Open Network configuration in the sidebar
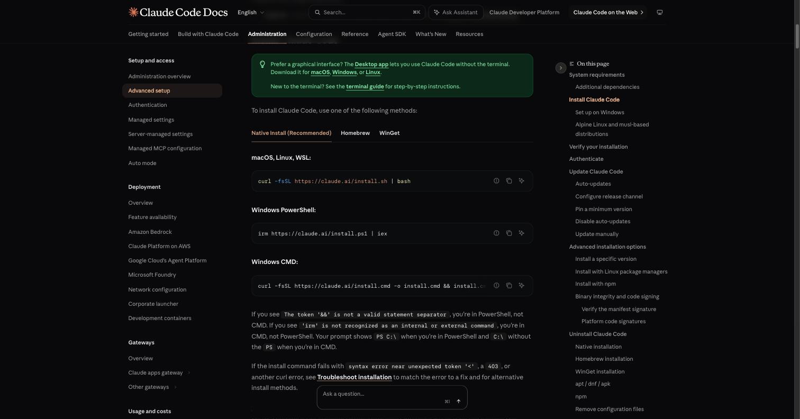Image resolution: width=800 pixels, height=419 pixels. click(x=157, y=290)
